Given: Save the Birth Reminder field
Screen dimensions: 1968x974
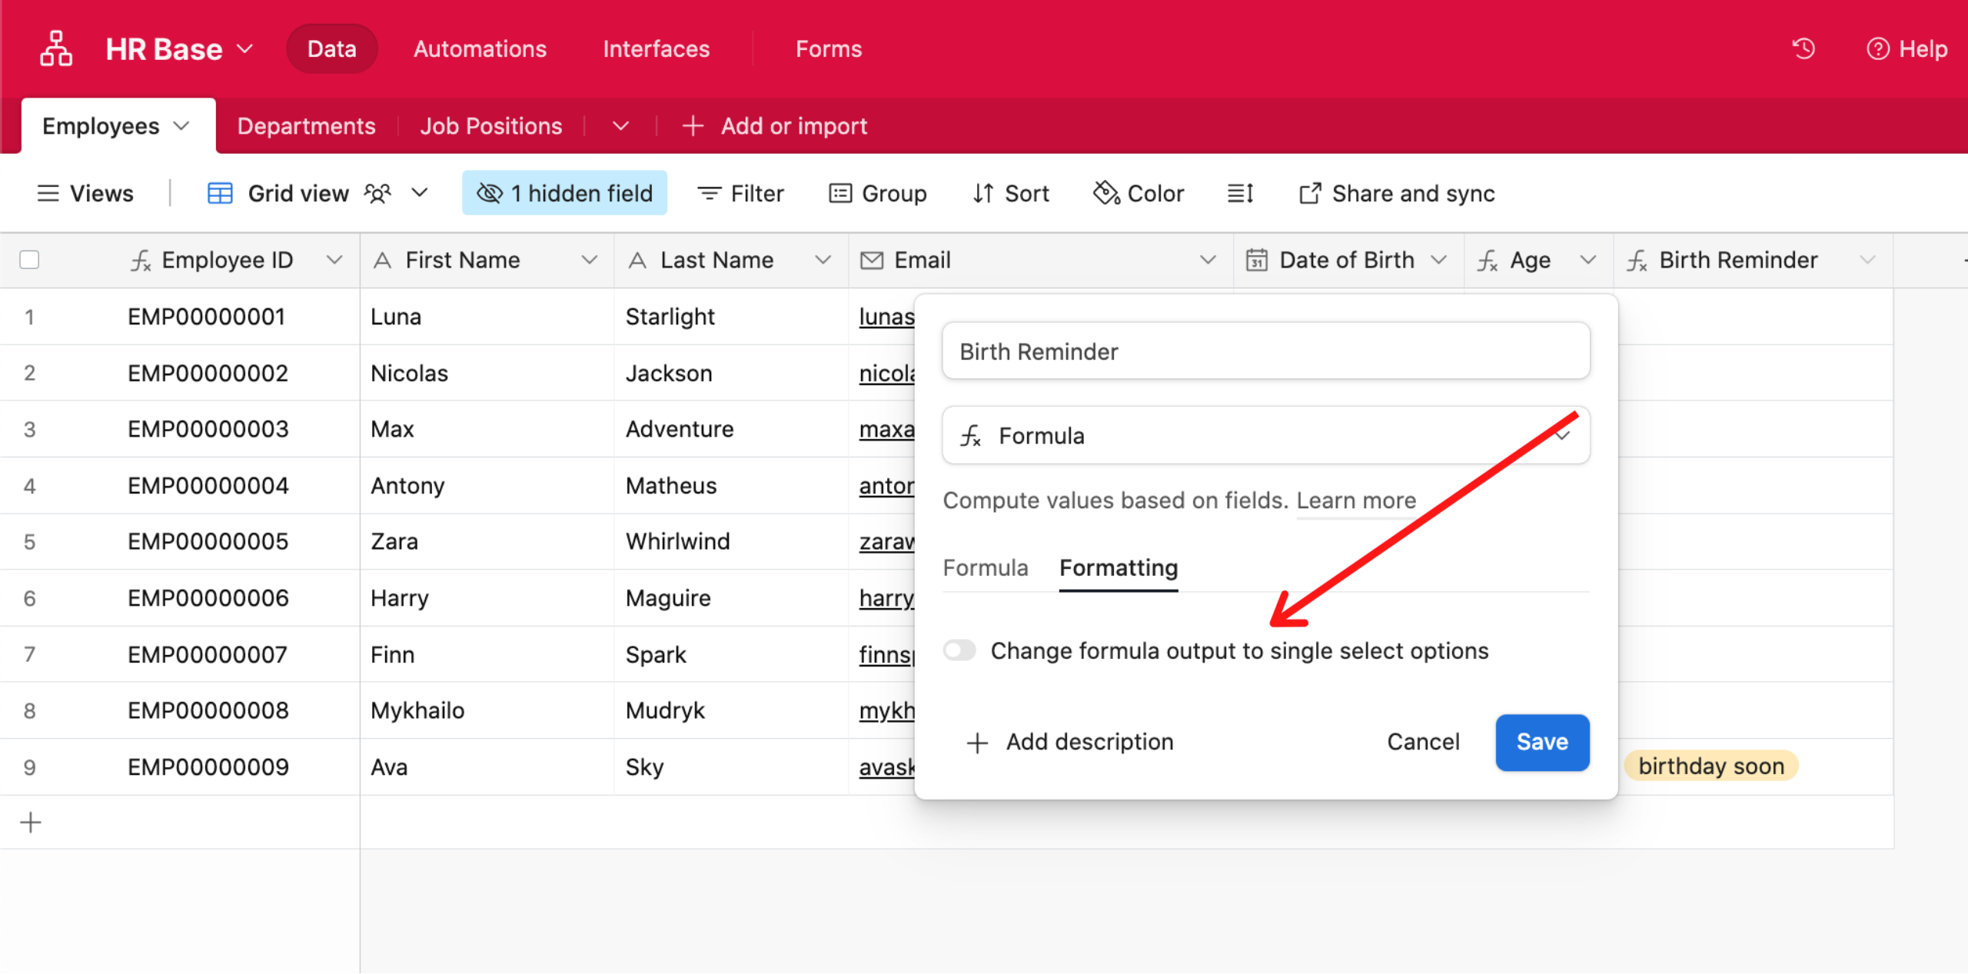Looking at the screenshot, I should pos(1542,743).
